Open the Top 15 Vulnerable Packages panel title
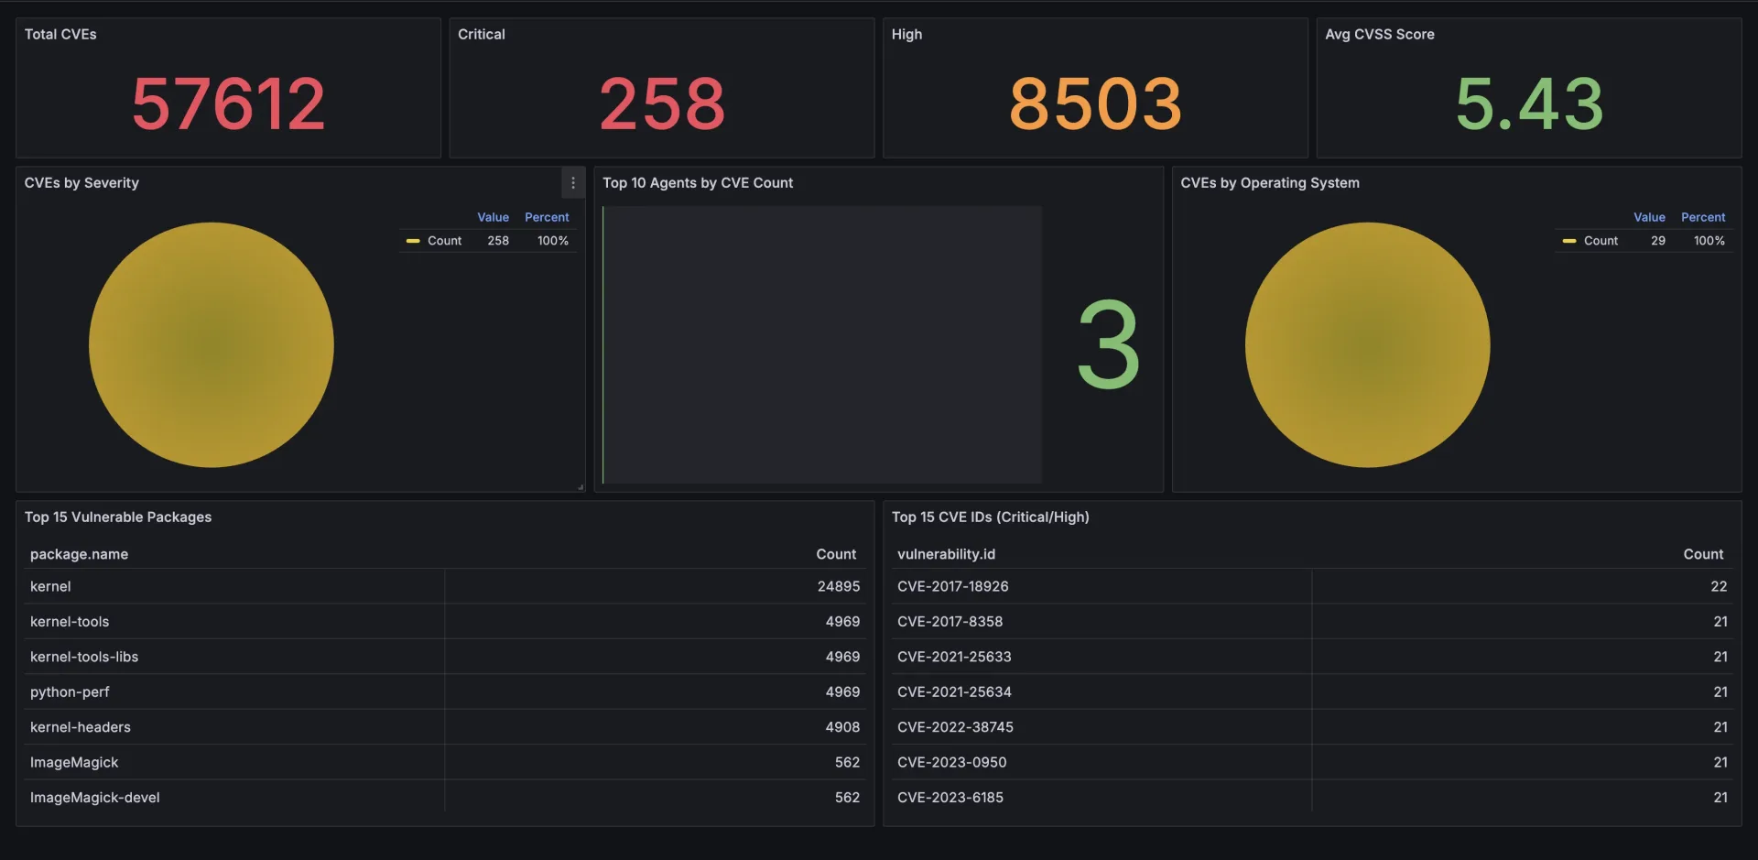 pyautogui.click(x=118, y=517)
